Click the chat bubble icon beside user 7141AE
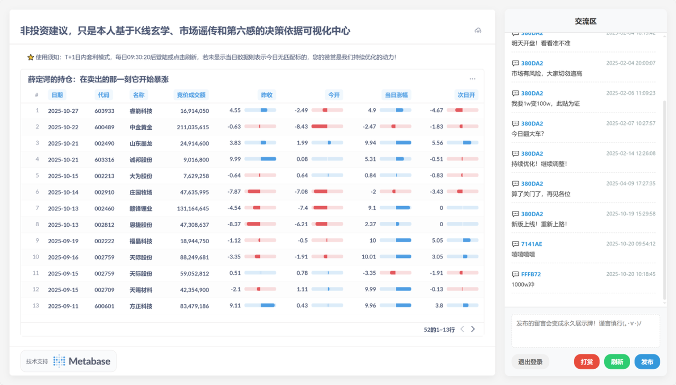 [515, 244]
